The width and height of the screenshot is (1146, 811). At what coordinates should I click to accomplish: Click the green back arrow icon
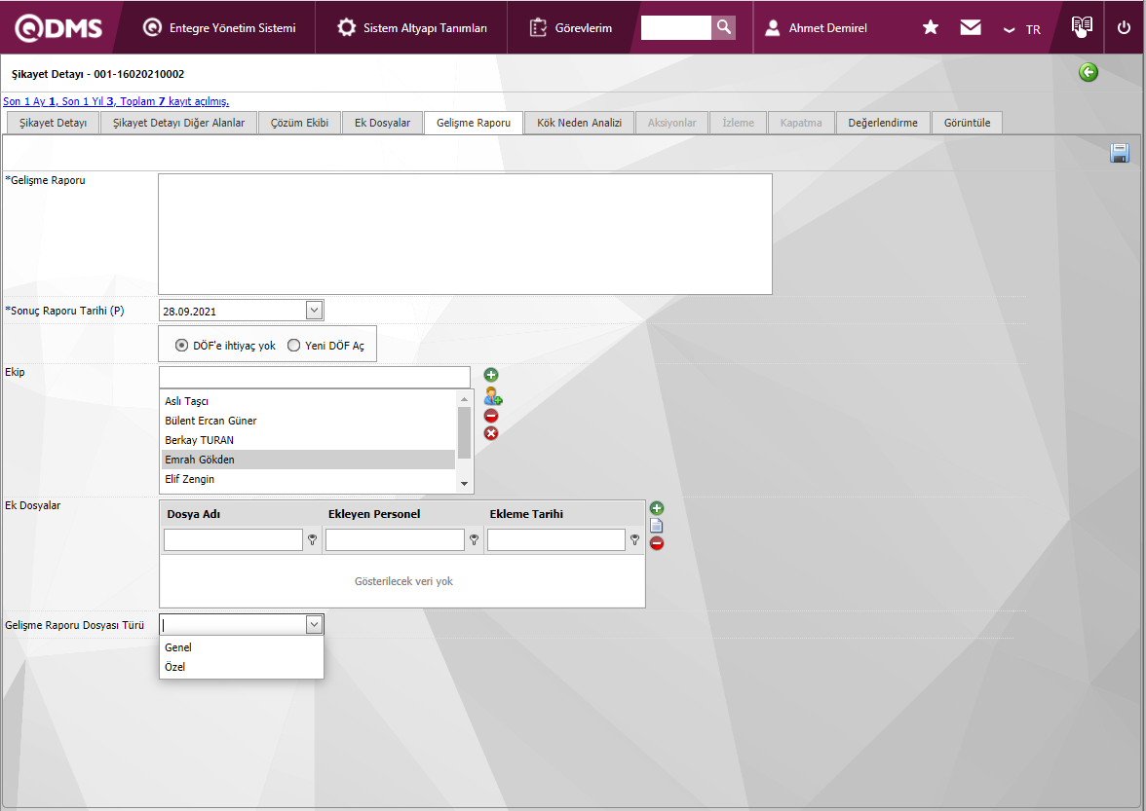click(1089, 72)
